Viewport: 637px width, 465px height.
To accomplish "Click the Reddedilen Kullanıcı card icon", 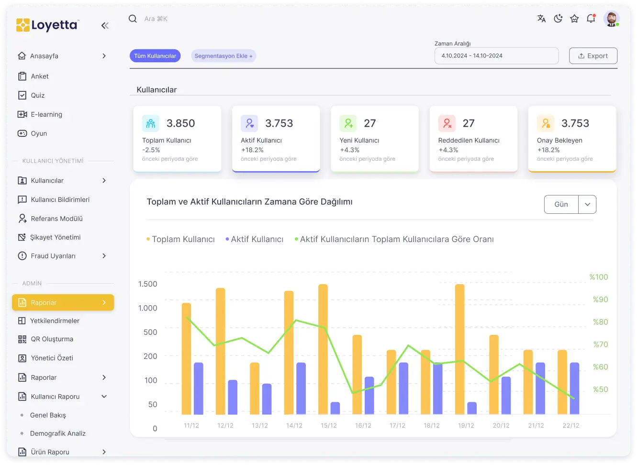I will (447, 123).
